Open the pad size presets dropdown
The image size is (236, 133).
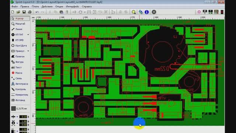click(x=17, y=123)
